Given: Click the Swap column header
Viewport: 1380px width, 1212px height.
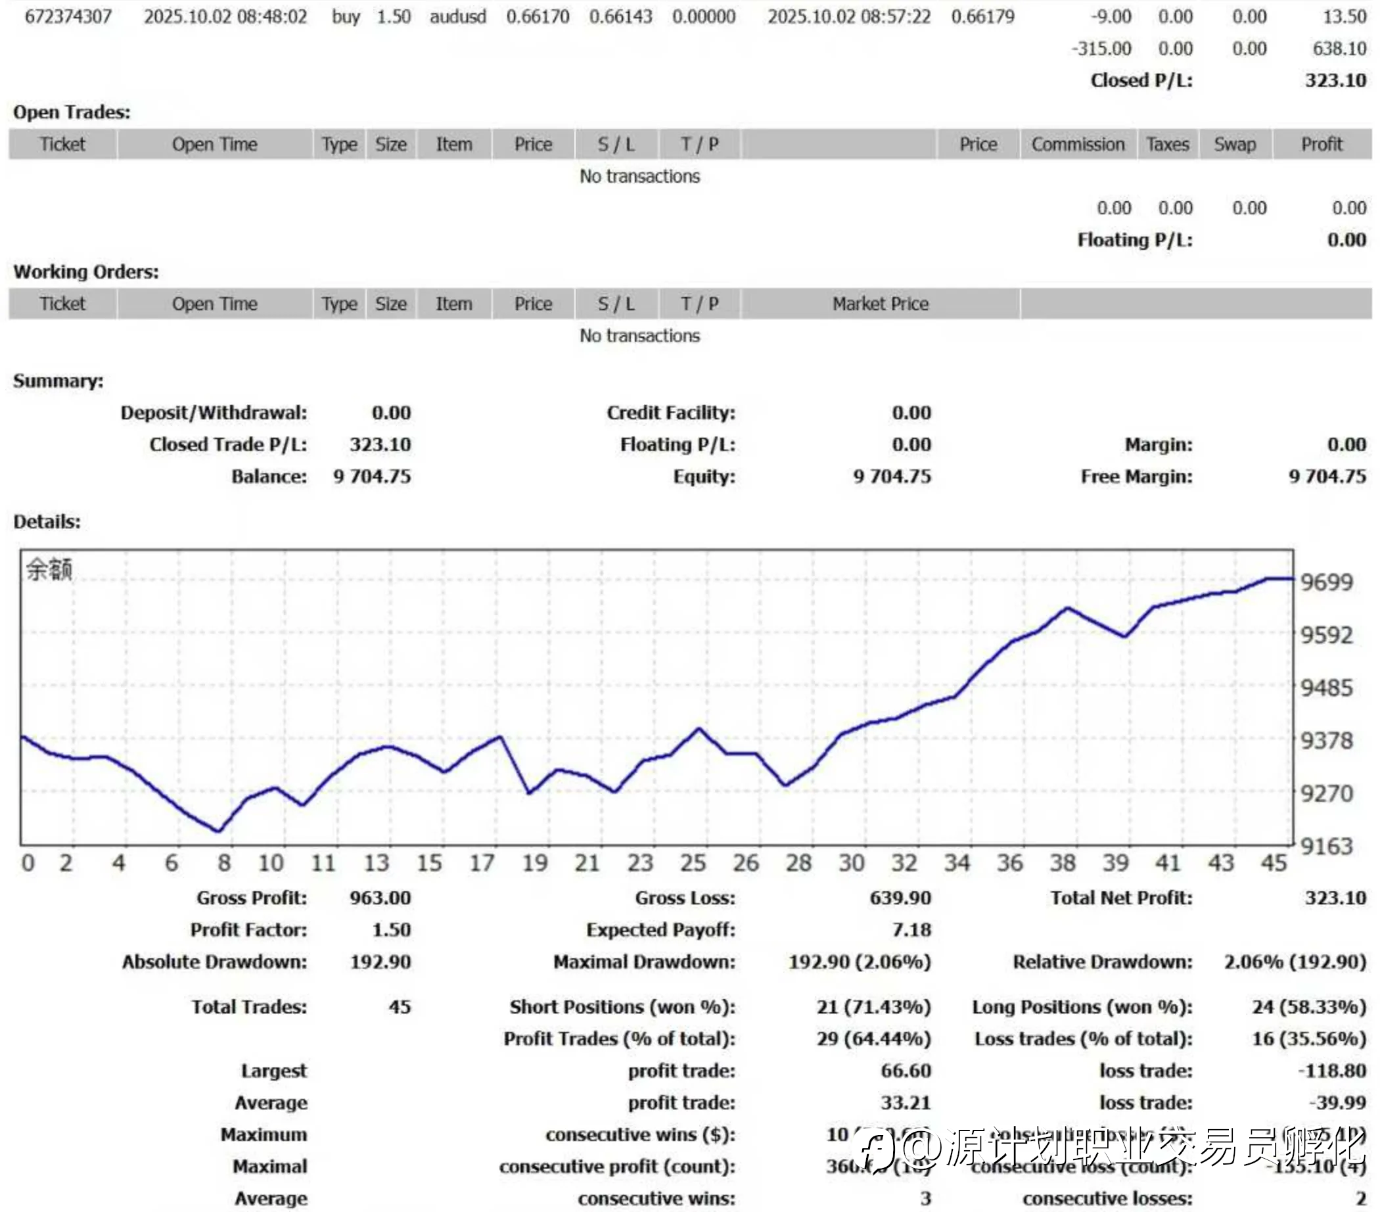Looking at the screenshot, I should click(x=1234, y=145).
